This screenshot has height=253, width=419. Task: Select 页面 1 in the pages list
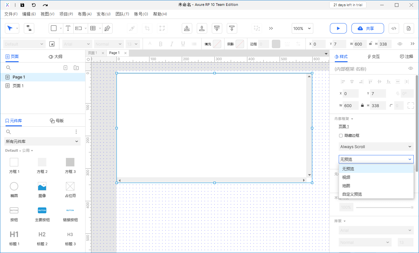click(x=42, y=86)
